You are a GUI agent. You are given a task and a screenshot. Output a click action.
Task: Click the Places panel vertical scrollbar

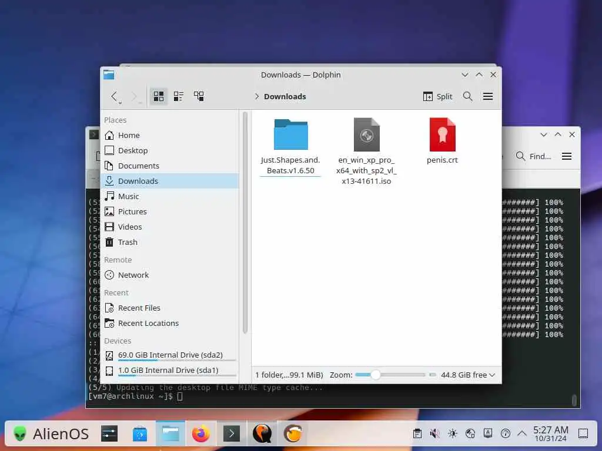click(x=245, y=223)
